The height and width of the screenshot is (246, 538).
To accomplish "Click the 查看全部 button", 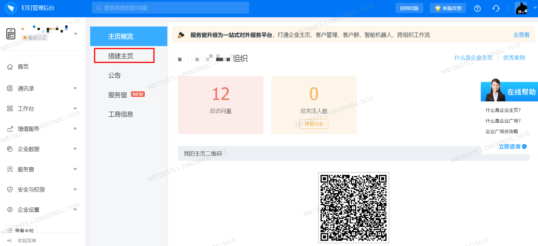I will click(21, 230).
